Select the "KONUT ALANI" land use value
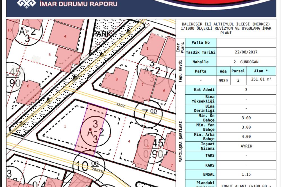The height and width of the screenshot is (187, 281). point(246,186)
